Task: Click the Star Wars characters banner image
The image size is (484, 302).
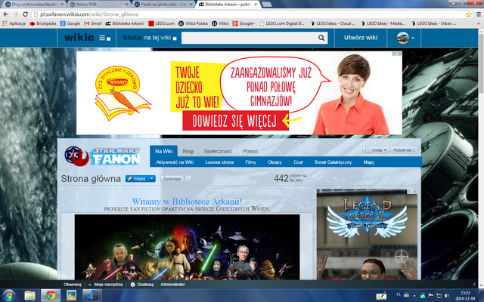Action: [x=187, y=247]
